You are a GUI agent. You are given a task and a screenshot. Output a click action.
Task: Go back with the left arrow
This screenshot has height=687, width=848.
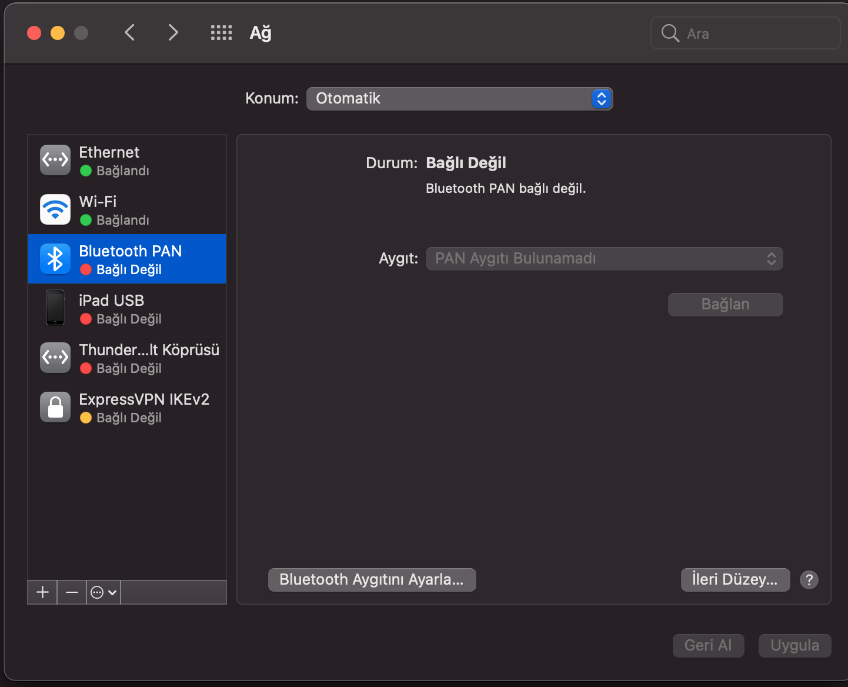pos(130,33)
